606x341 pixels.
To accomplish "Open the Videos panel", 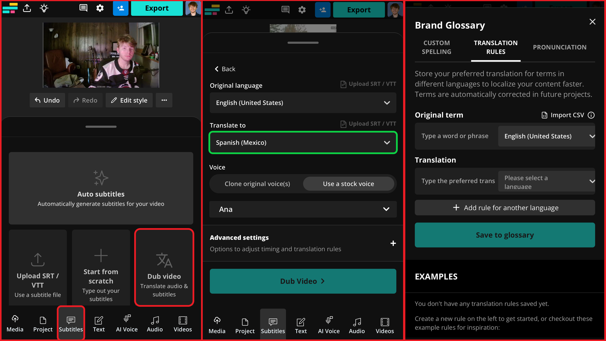I will pyautogui.click(x=182, y=324).
